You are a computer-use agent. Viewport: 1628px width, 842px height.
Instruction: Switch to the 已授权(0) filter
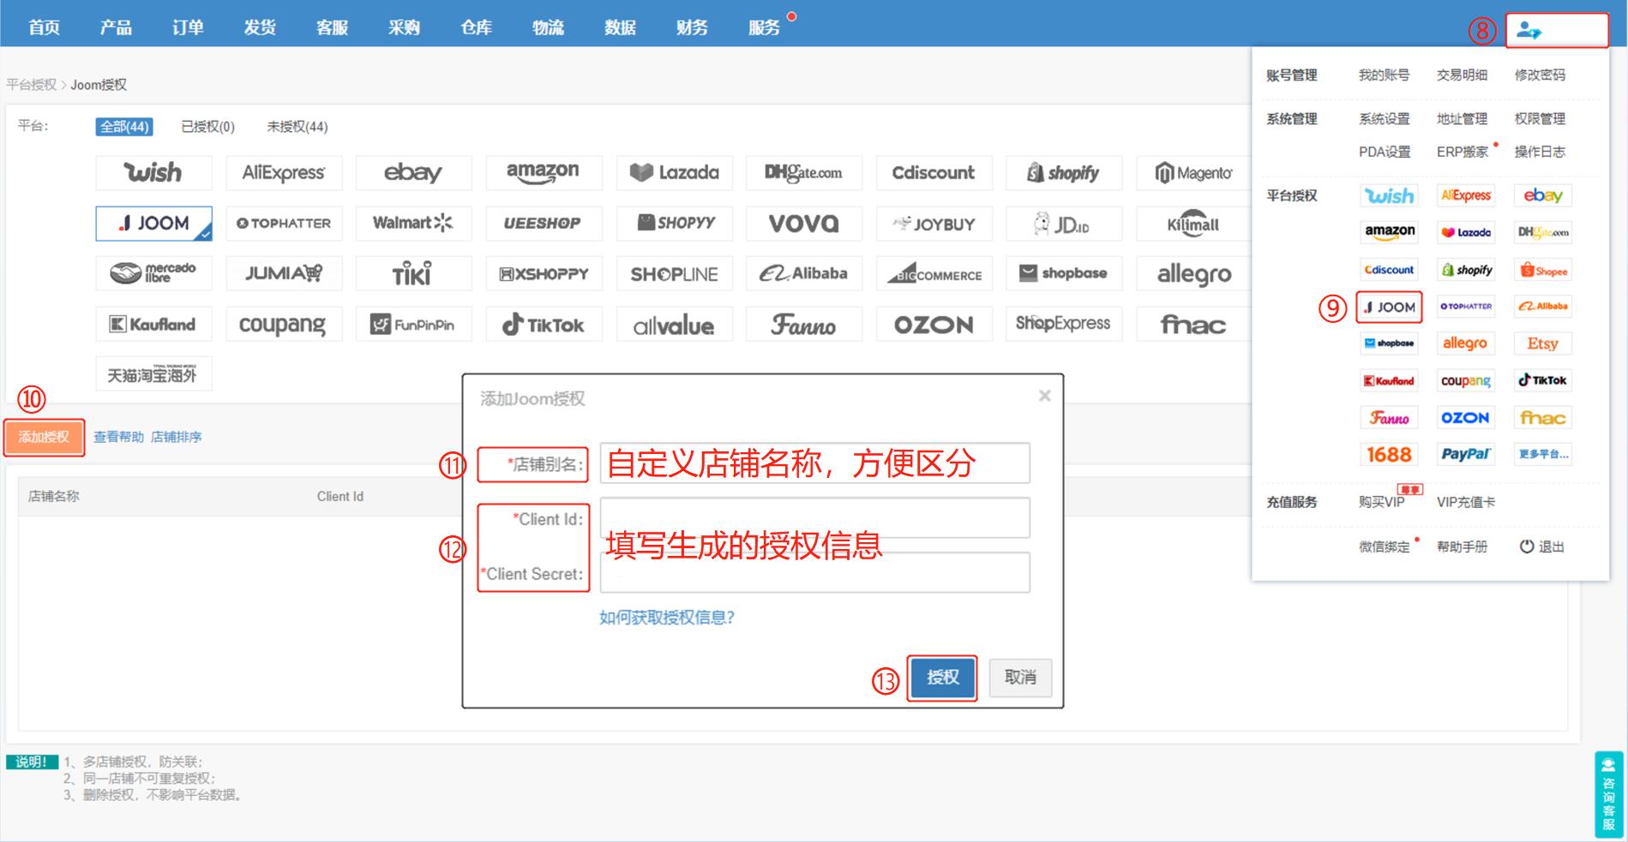click(206, 126)
